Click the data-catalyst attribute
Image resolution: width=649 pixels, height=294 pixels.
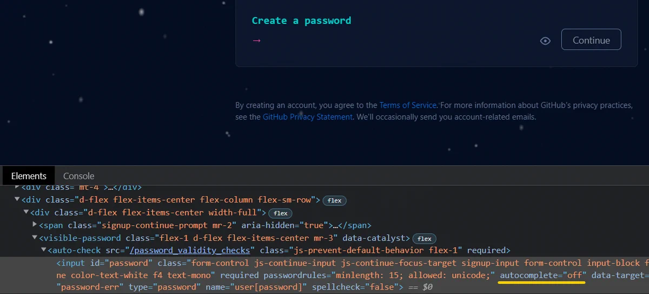pyautogui.click(x=375, y=238)
